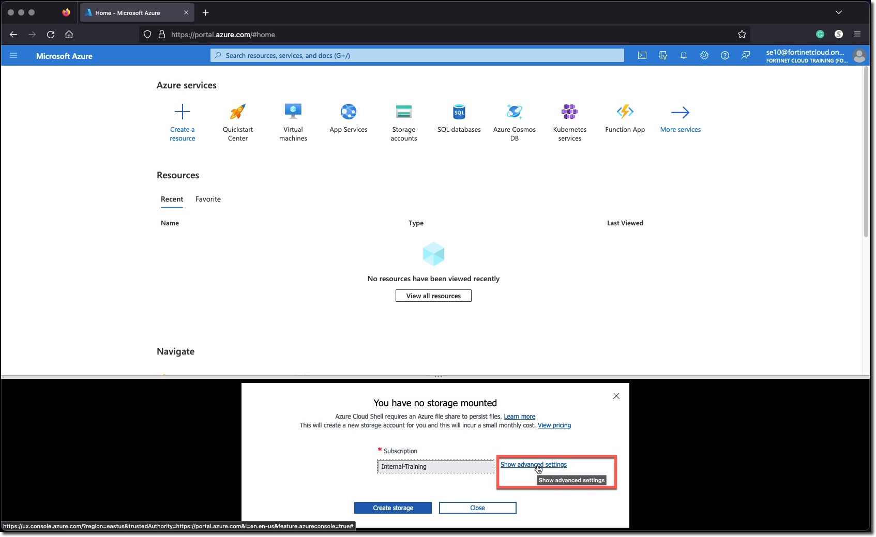Close the Home - Microsoft Azure tab
The image size is (876, 537).
click(x=186, y=12)
